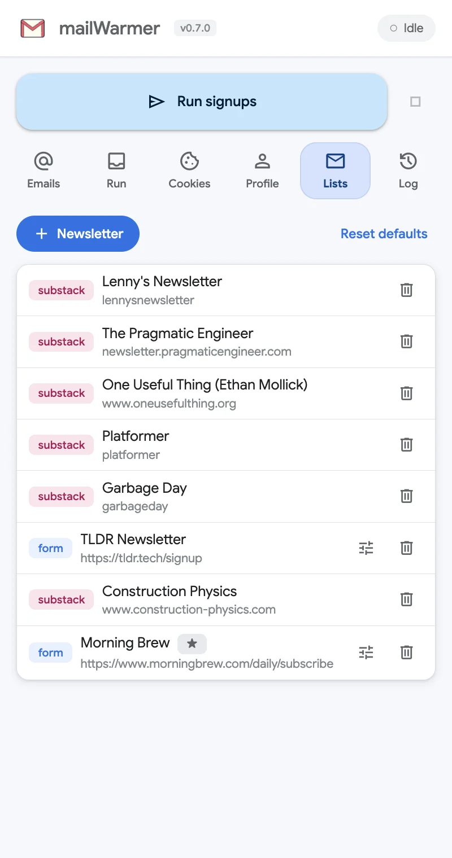
Task: Click the garbageday slug text
Action: tap(135, 506)
